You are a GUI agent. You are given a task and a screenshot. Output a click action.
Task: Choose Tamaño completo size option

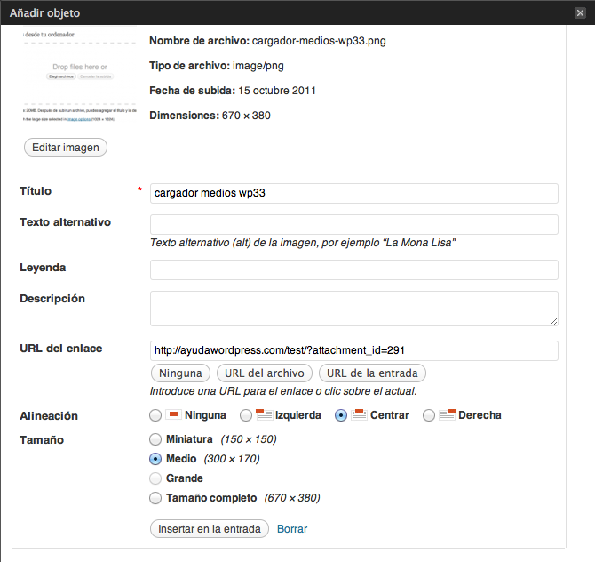click(x=156, y=498)
